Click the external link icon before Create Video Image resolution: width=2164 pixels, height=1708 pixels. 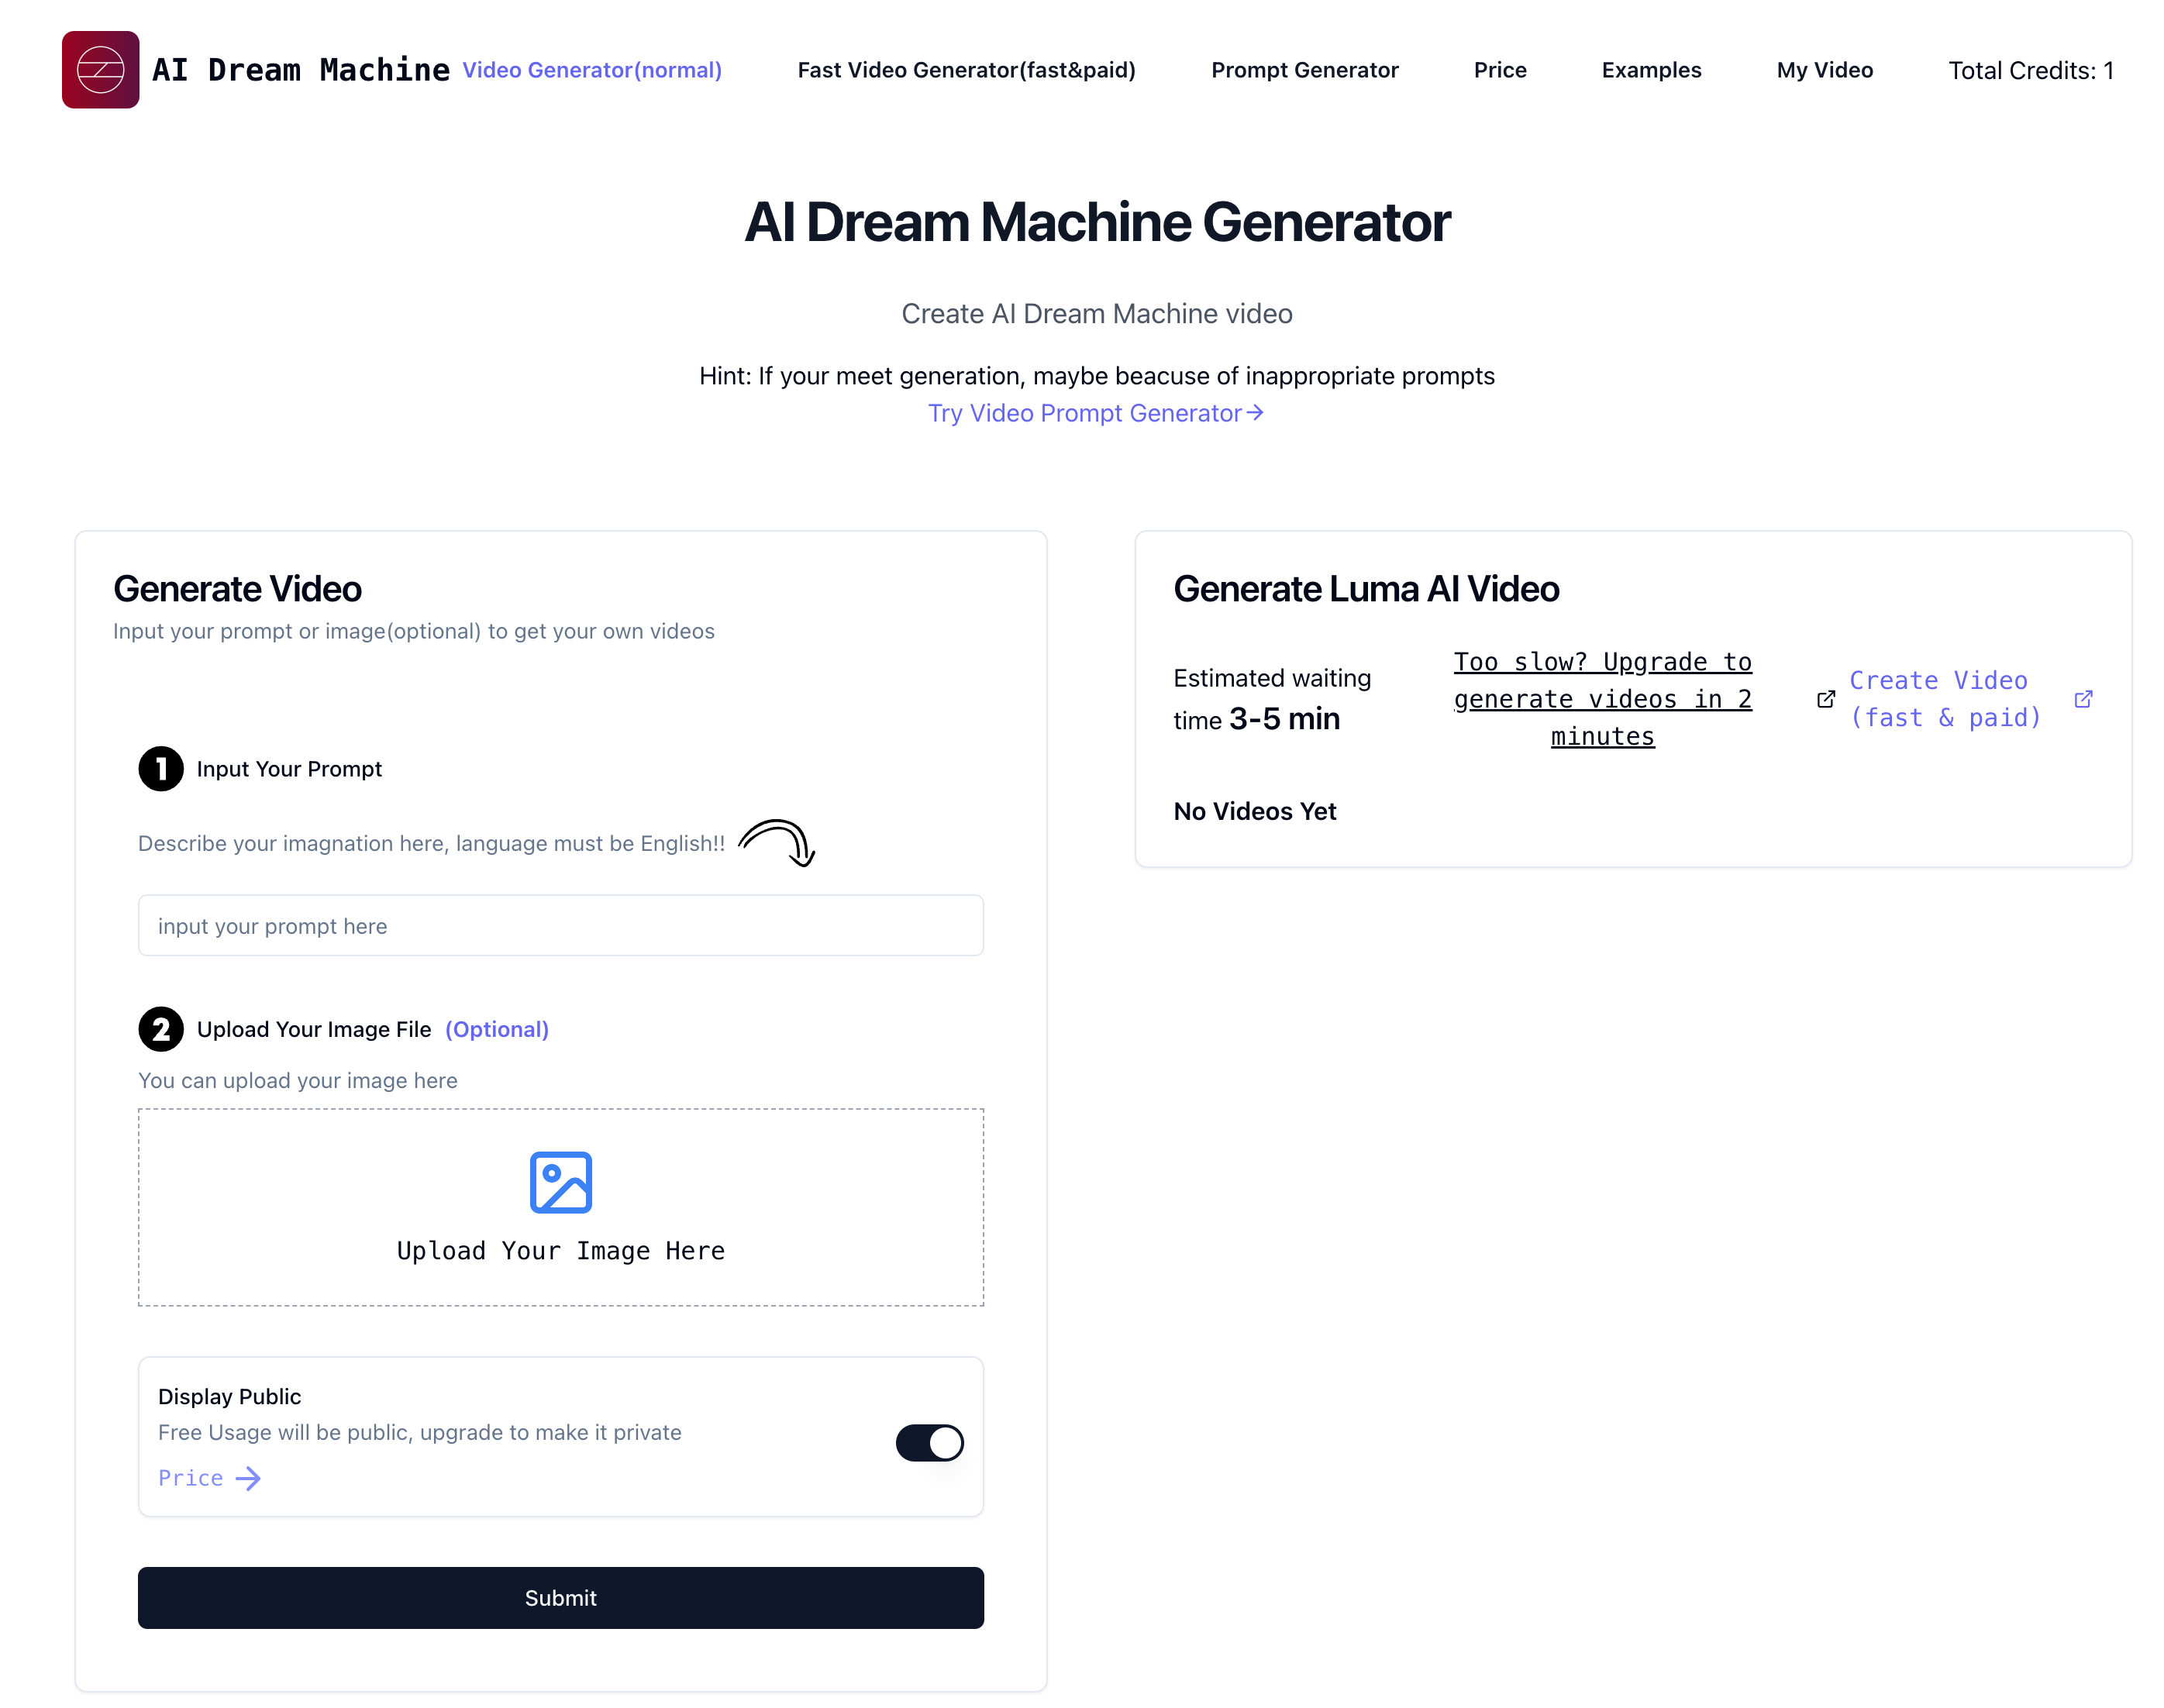(x=1825, y=699)
